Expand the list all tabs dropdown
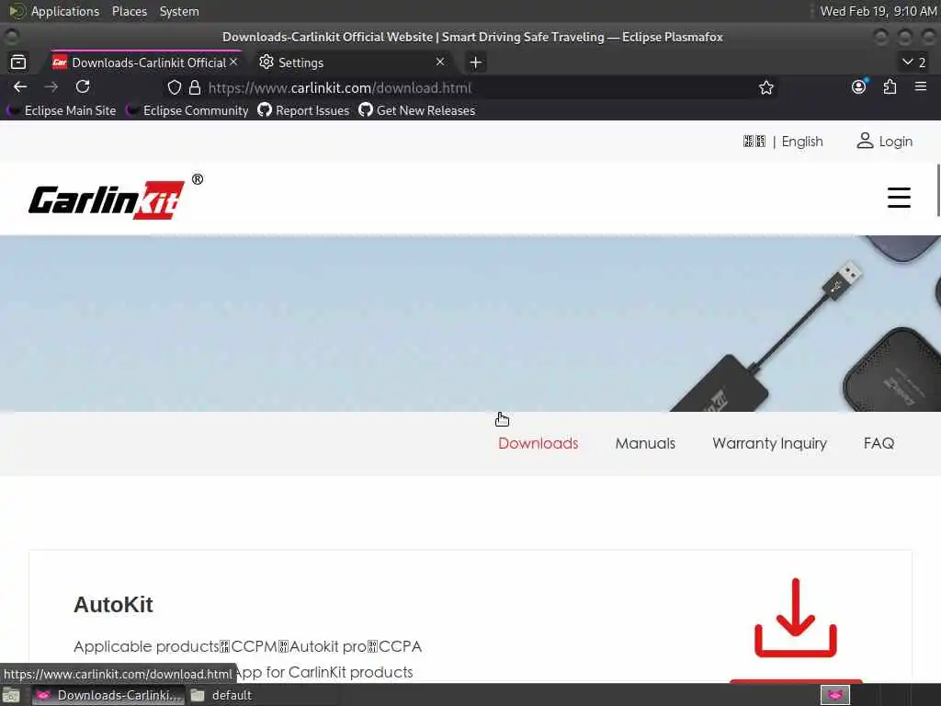 914,62
